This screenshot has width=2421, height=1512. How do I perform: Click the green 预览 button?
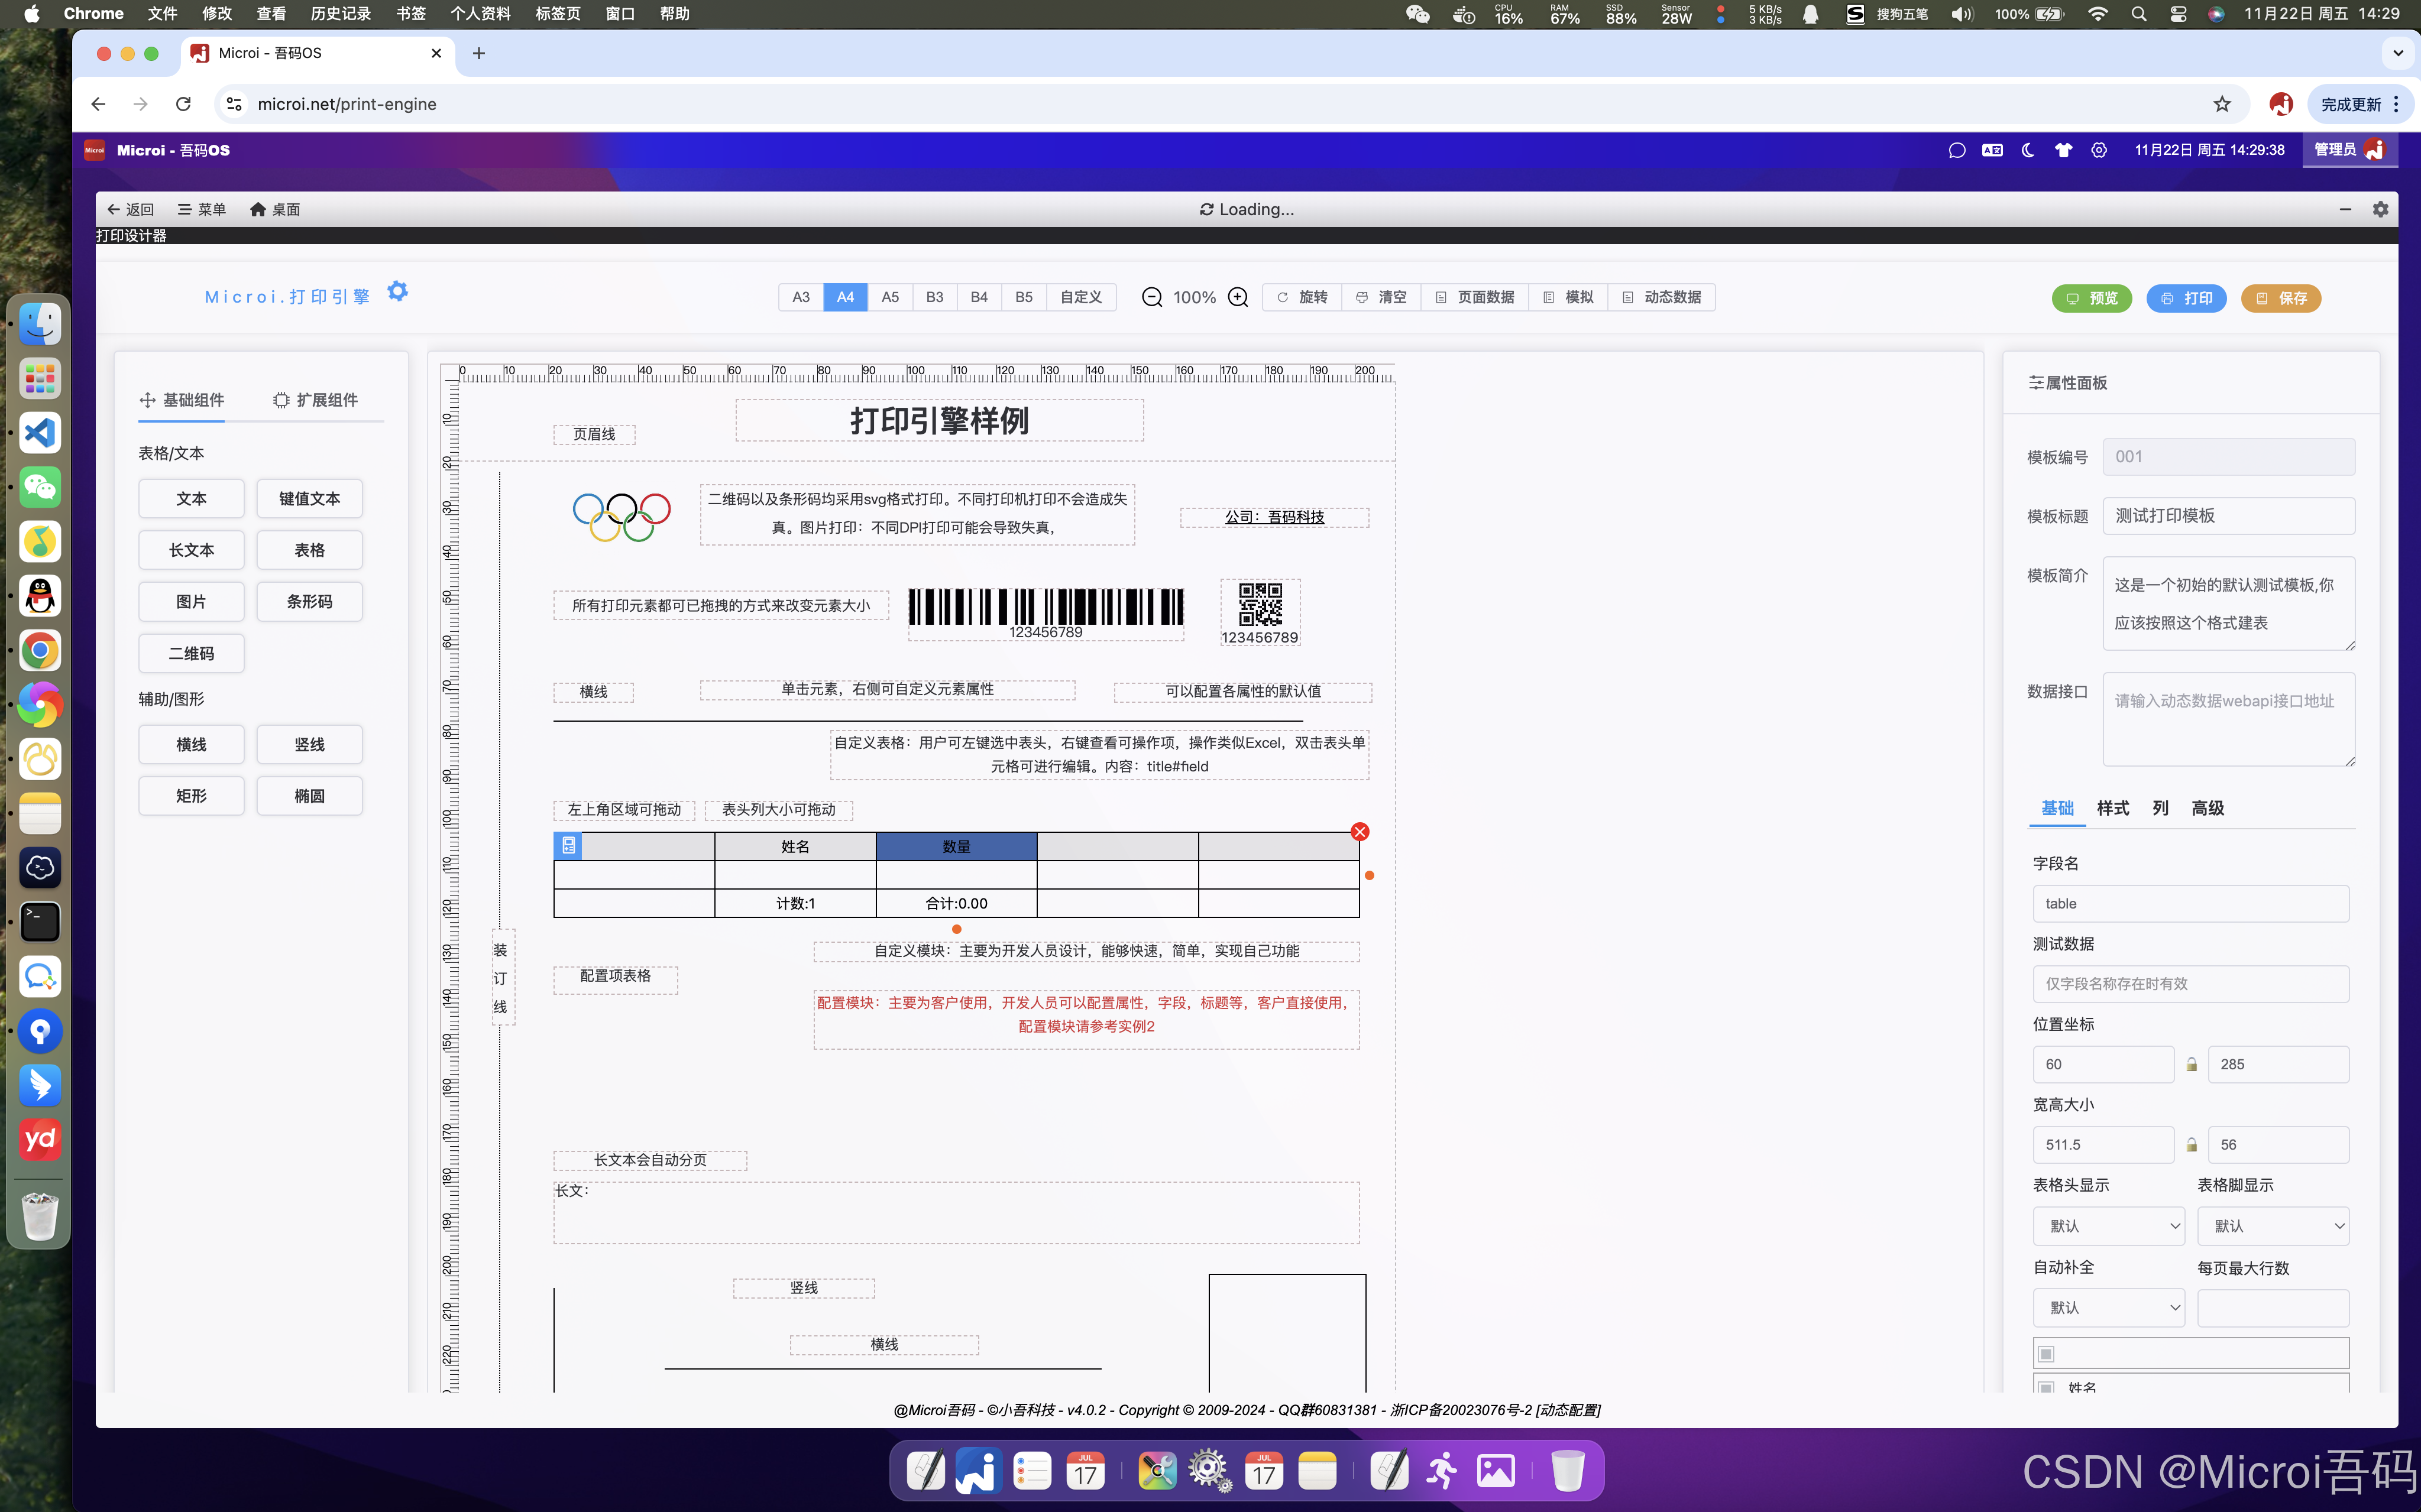click(2091, 298)
